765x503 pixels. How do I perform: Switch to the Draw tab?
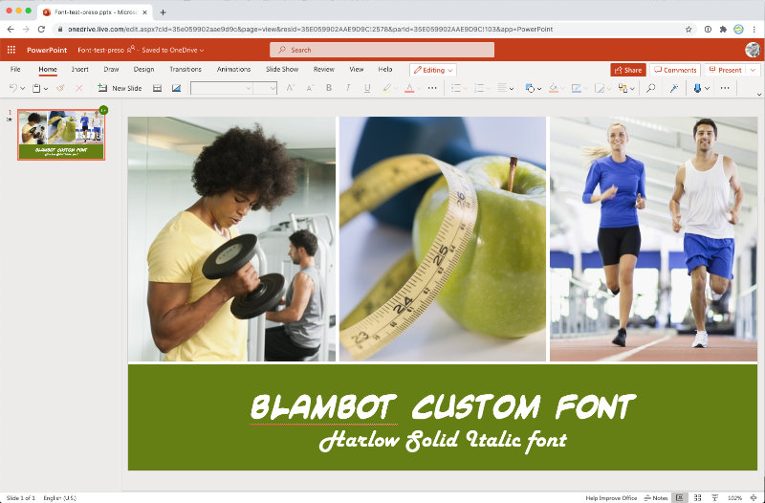point(111,69)
